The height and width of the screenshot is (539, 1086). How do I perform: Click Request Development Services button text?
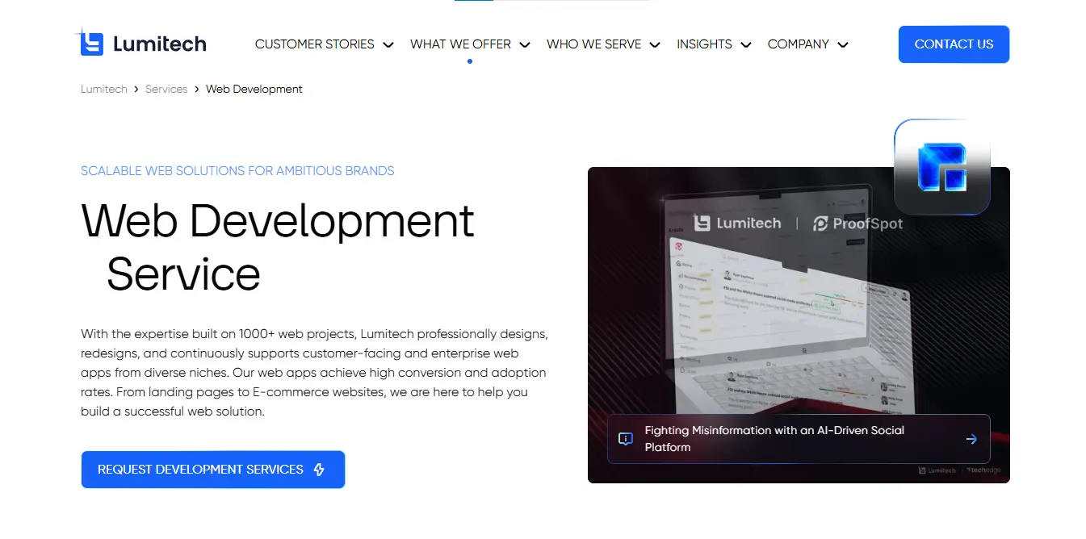200,470
